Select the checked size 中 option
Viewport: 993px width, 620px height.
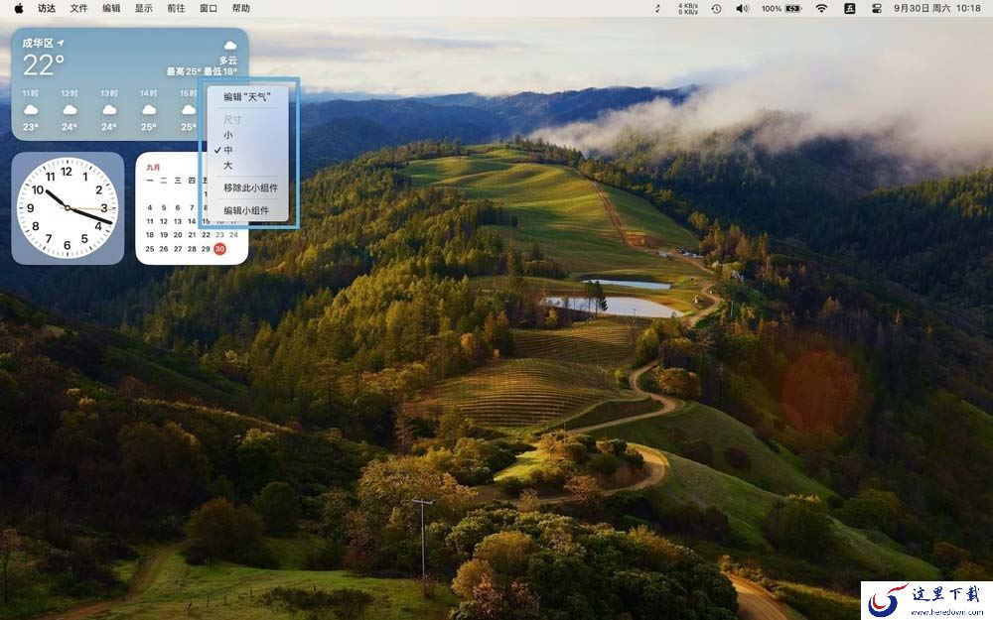pyautogui.click(x=228, y=150)
